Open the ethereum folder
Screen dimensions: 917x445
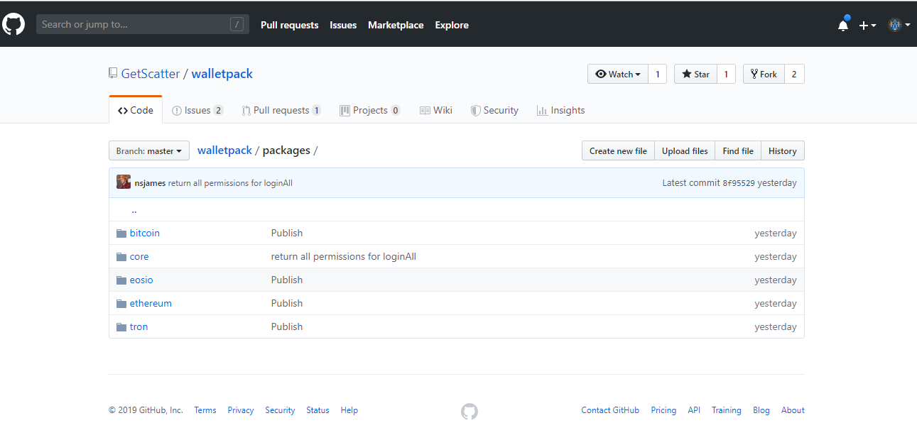click(151, 304)
